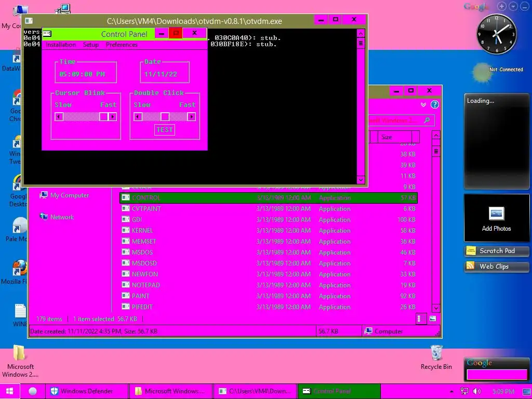Click the volume speaker tray icon
532x399 pixels.
[x=476, y=391]
